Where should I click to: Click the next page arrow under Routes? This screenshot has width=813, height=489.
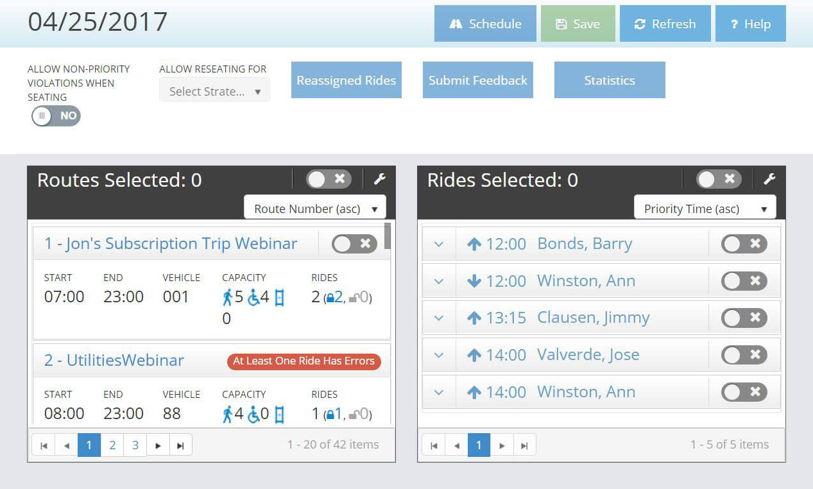pos(158,444)
